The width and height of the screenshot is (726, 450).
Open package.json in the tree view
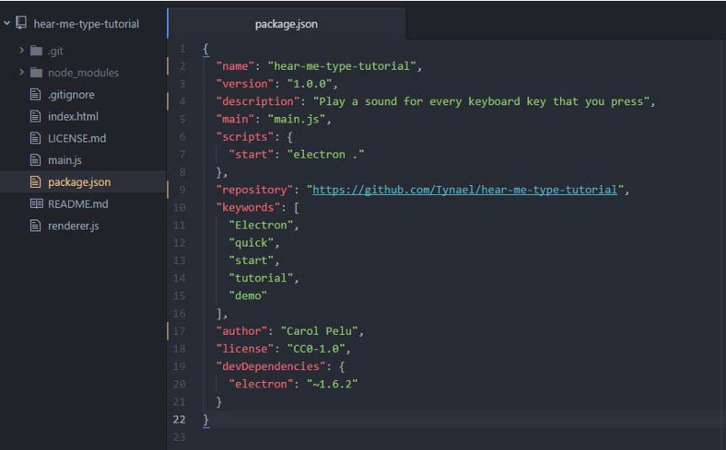click(x=79, y=182)
